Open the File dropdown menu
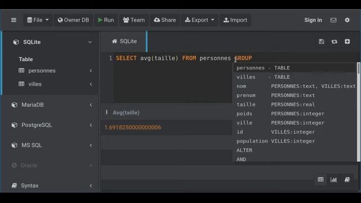This screenshot has width=361, height=203. point(38,20)
